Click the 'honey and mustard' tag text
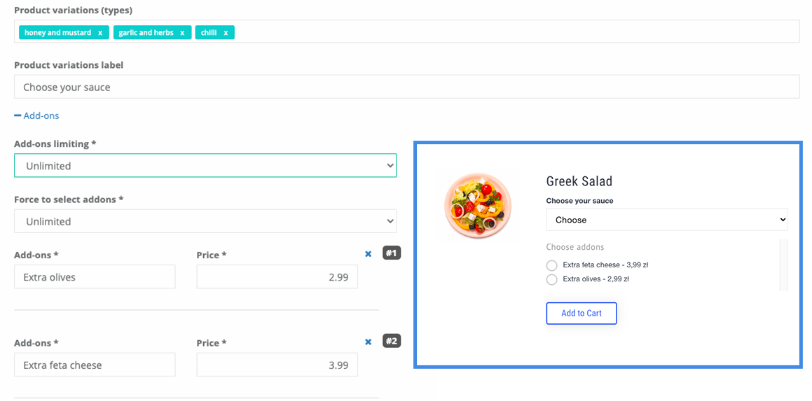This screenshot has width=812, height=401. (58, 33)
